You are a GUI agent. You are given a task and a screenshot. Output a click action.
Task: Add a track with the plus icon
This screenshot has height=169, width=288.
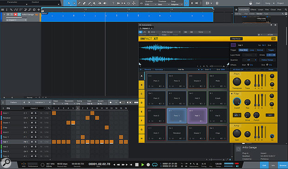(x=39, y=10)
